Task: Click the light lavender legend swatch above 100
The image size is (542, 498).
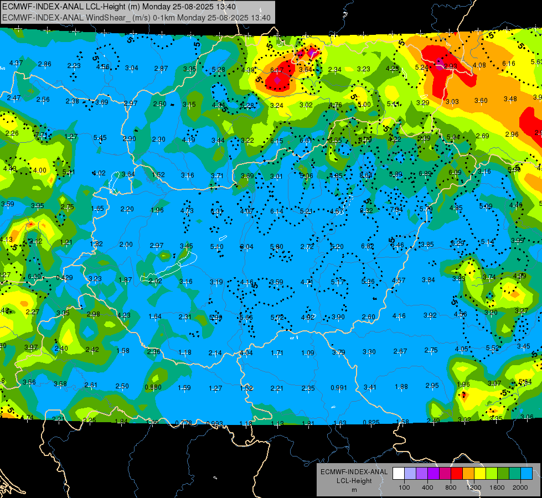Action: [410, 474]
